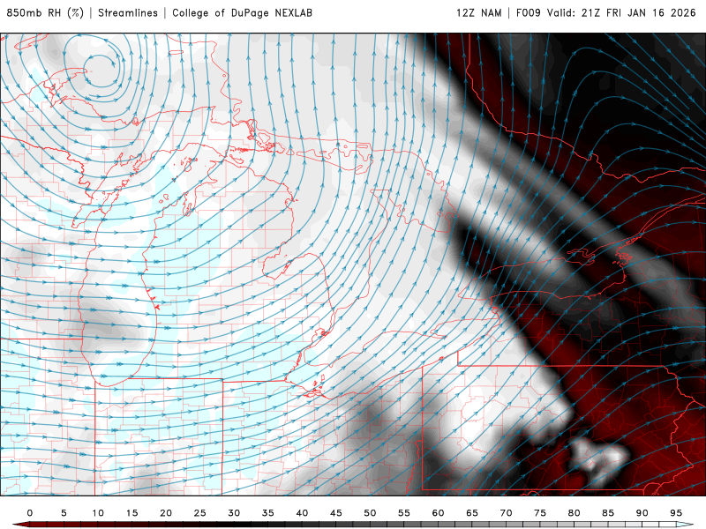
Task: Click the '12Z NAM' model run label
Action: coord(478,13)
